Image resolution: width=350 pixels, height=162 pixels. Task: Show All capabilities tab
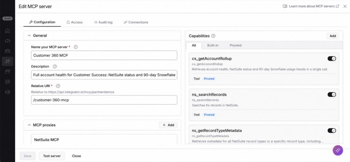(194, 45)
